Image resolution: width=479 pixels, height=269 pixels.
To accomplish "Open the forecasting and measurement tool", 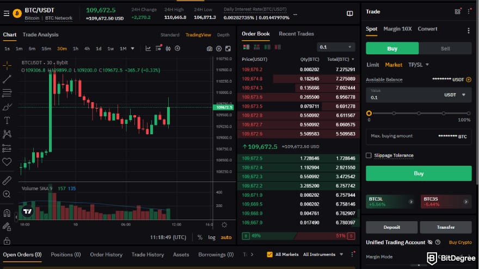I will (7, 148).
